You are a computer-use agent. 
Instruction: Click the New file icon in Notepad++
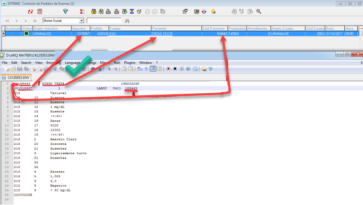click(x=6, y=69)
